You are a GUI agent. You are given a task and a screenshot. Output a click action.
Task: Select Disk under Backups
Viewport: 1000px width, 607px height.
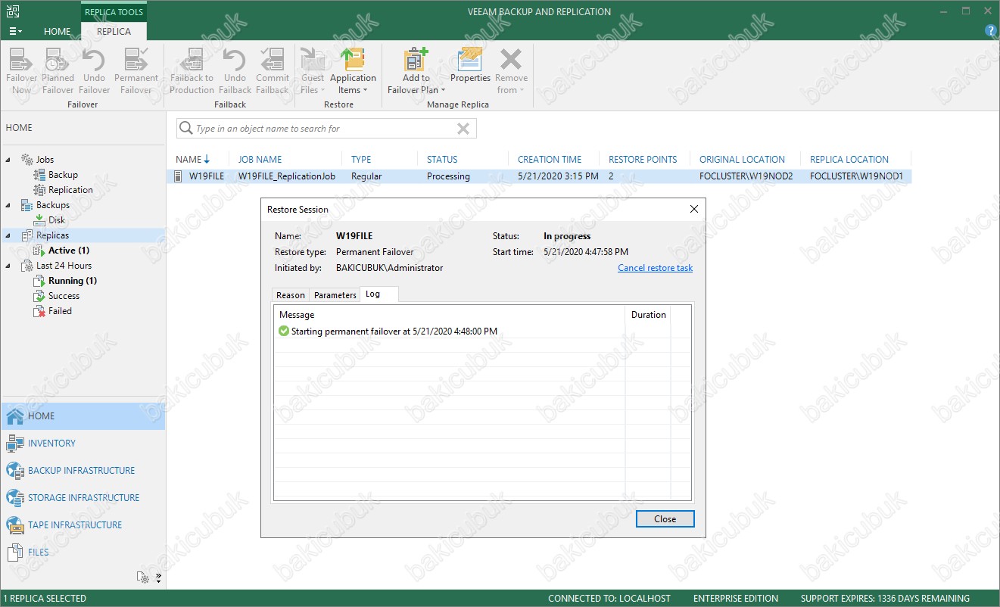(57, 220)
